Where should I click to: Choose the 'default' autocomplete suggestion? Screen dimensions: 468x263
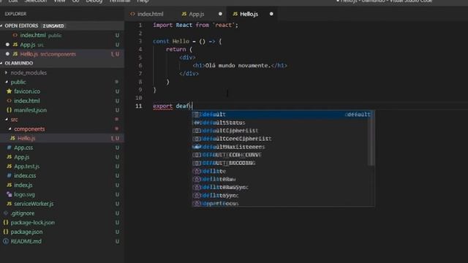(282, 115)
